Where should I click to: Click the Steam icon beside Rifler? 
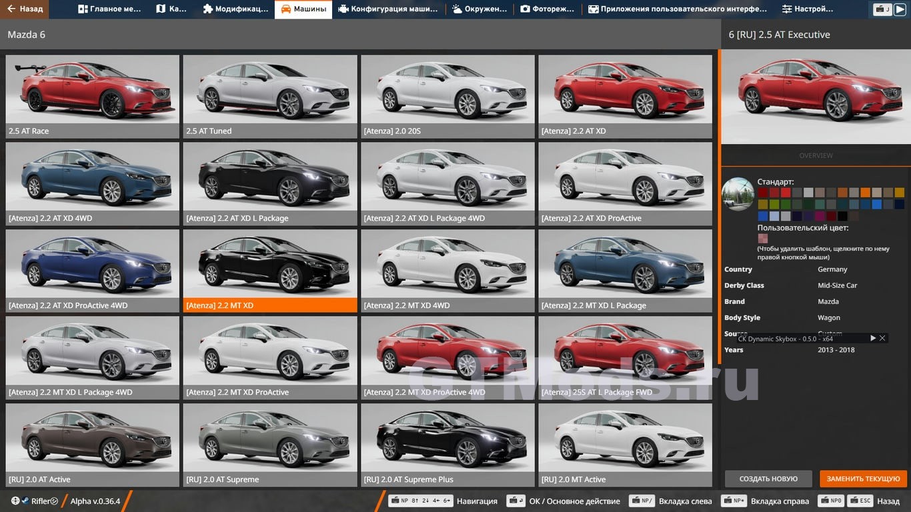(25, 501)
